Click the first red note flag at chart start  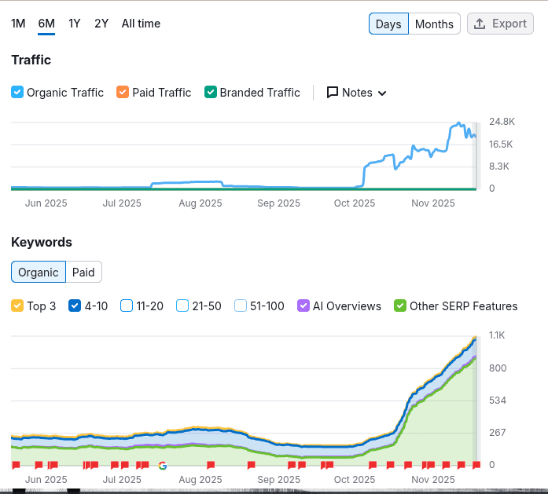(x=16, y=466)
